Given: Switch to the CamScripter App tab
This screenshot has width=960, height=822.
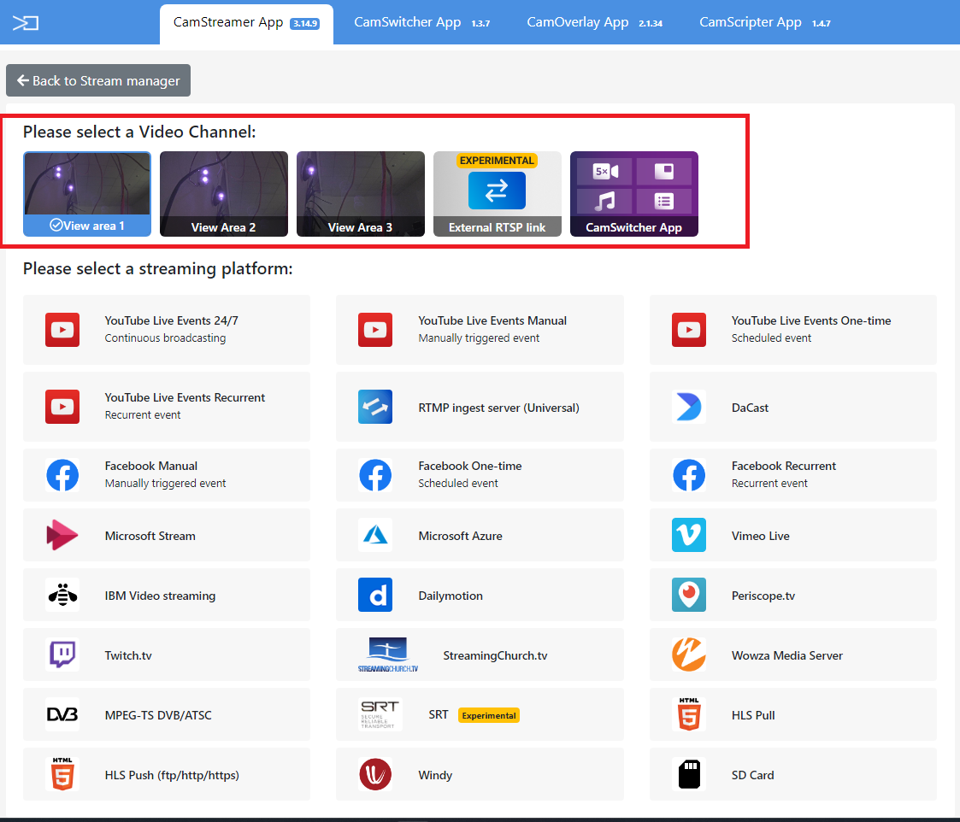Looking at the screenshot, I should (765, 23).
